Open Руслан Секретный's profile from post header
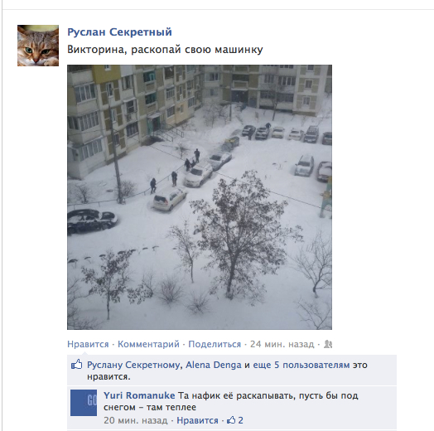Screen dimensions: 434x431 119,31
